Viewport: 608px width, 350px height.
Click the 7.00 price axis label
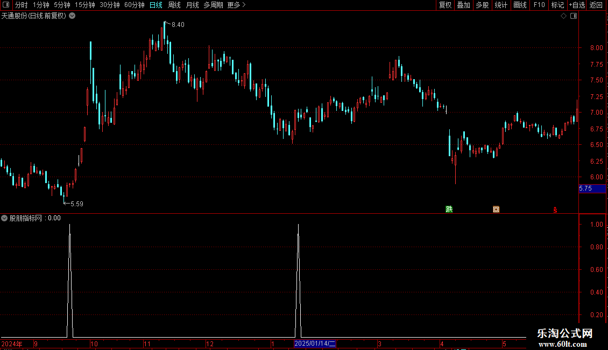[x=596, y=113]
